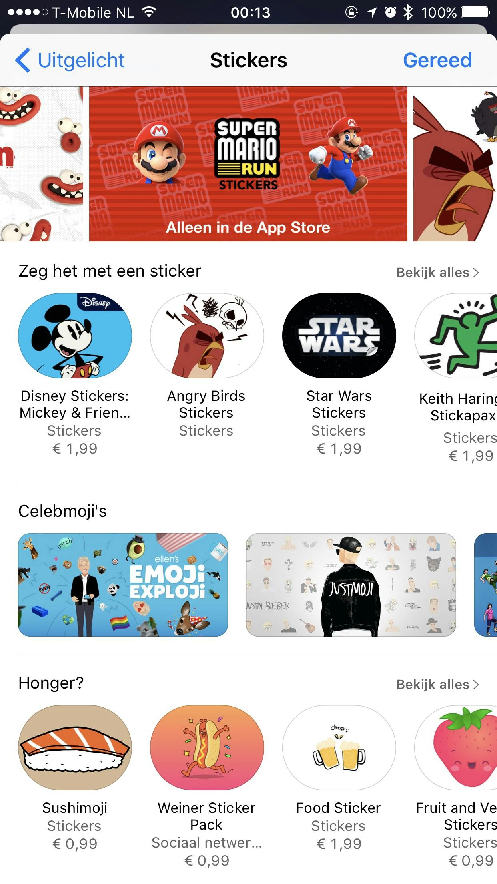
Task: Go back to Uitgelicht
Action: (x=70, y=60)
